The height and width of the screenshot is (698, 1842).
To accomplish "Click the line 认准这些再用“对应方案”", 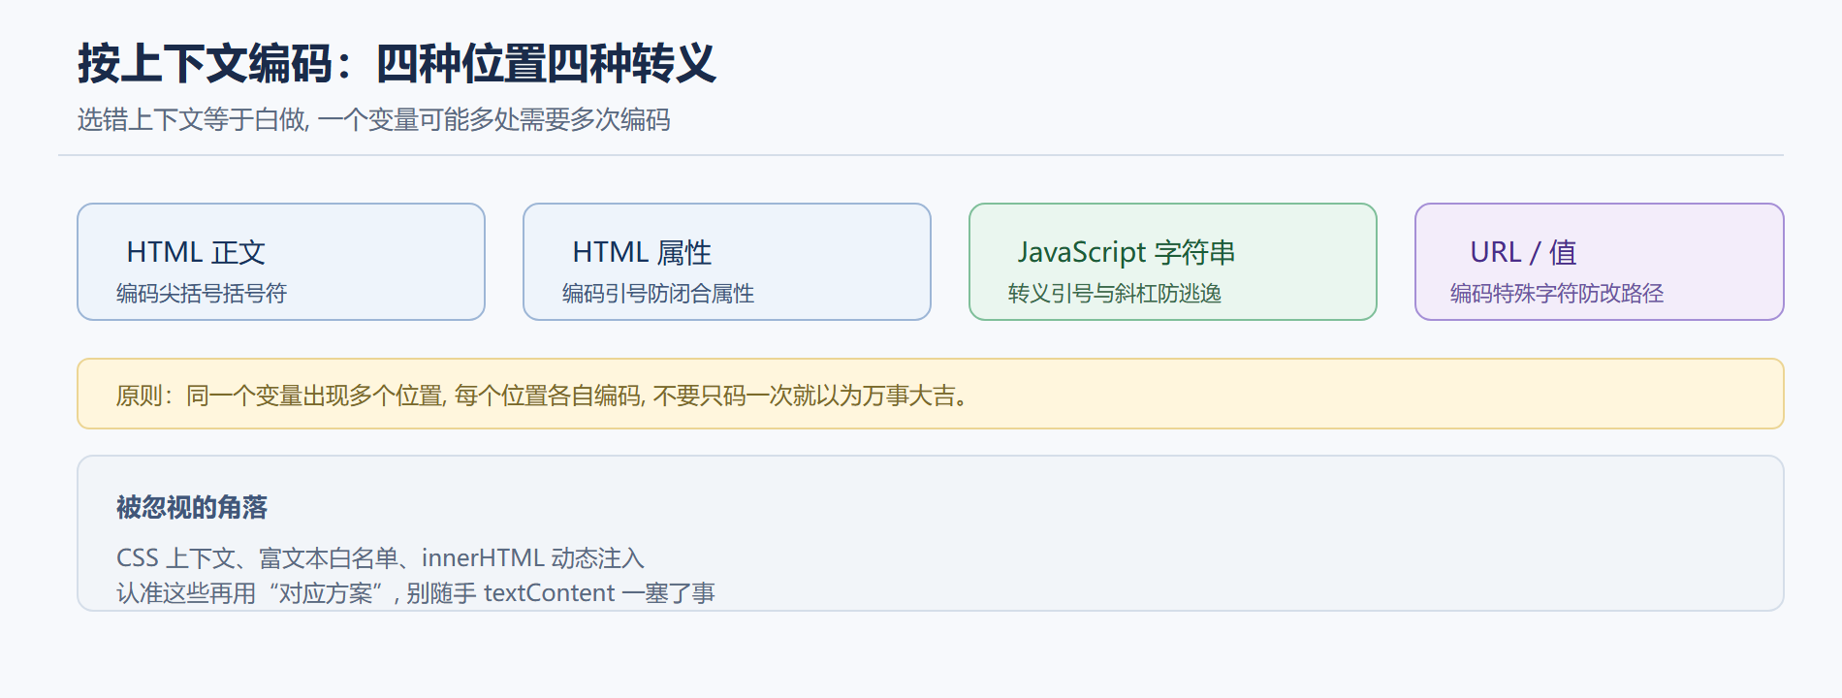I will point(416,592).
